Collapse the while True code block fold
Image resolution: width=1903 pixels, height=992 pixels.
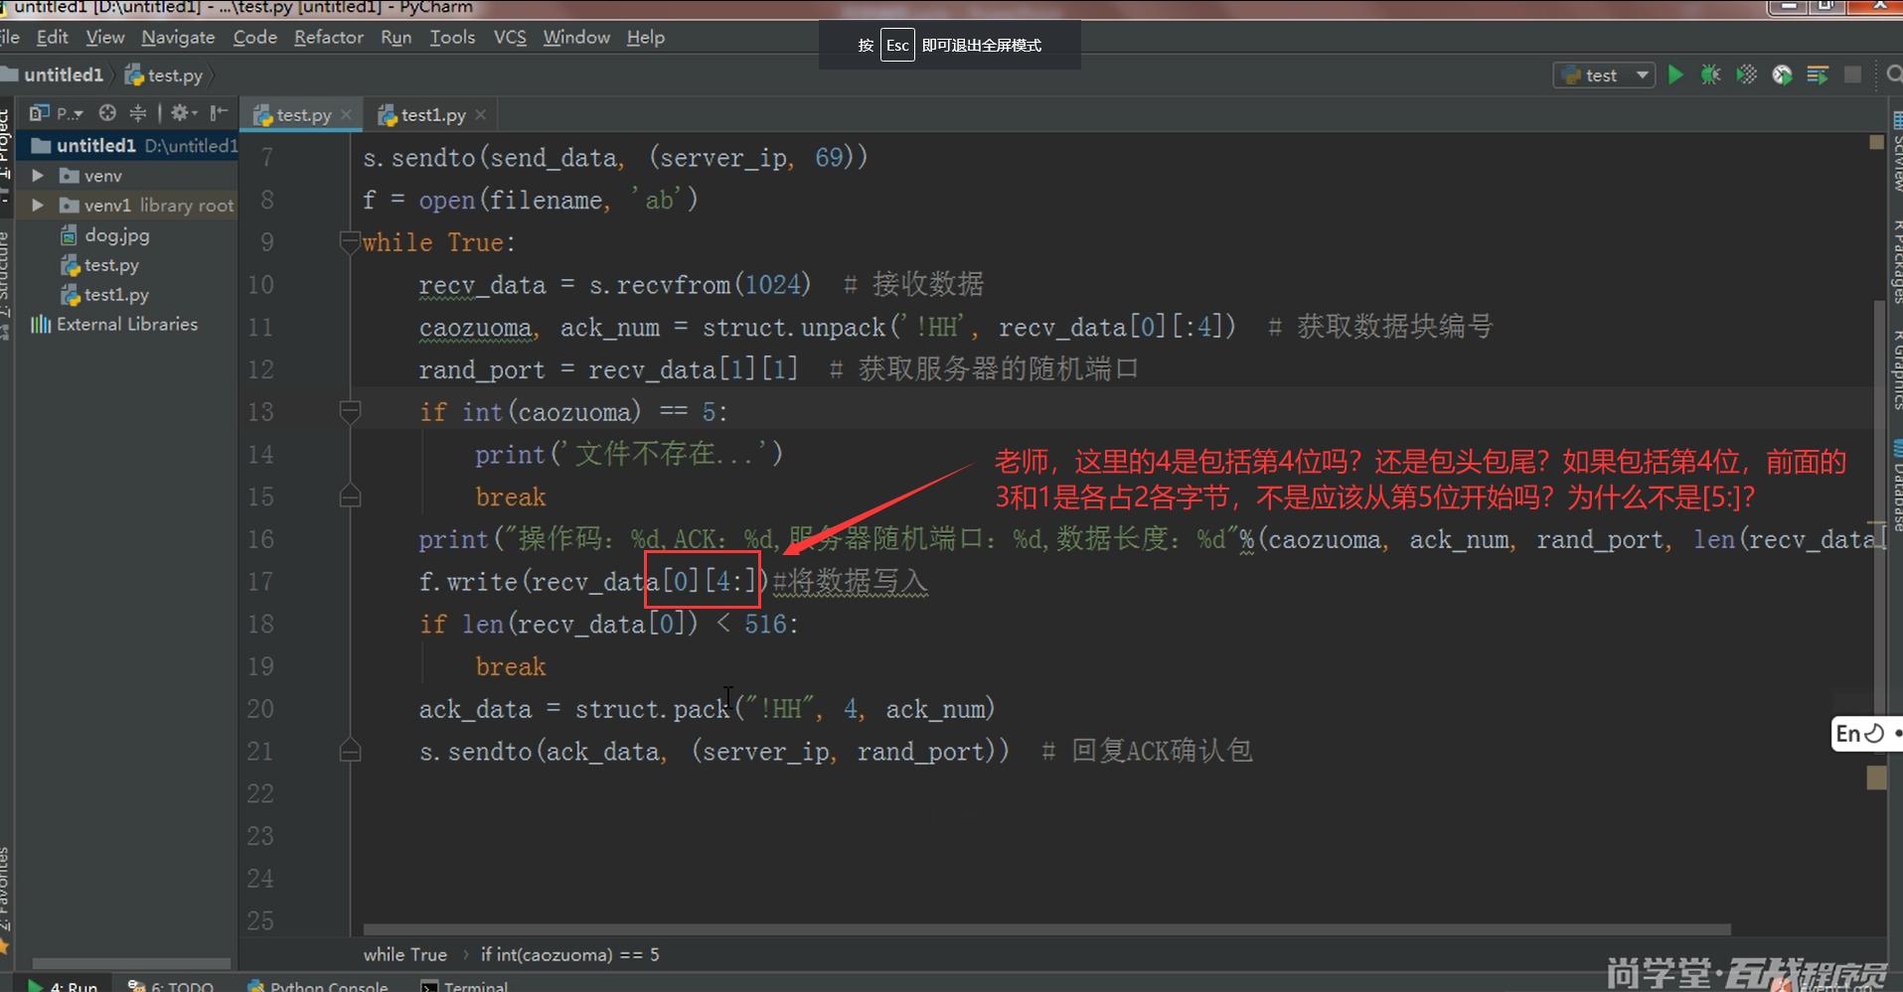tap(350, 241)
